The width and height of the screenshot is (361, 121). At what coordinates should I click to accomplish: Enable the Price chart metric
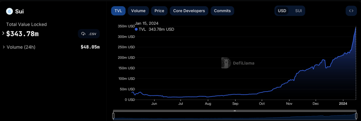click(x=159, y=11)
